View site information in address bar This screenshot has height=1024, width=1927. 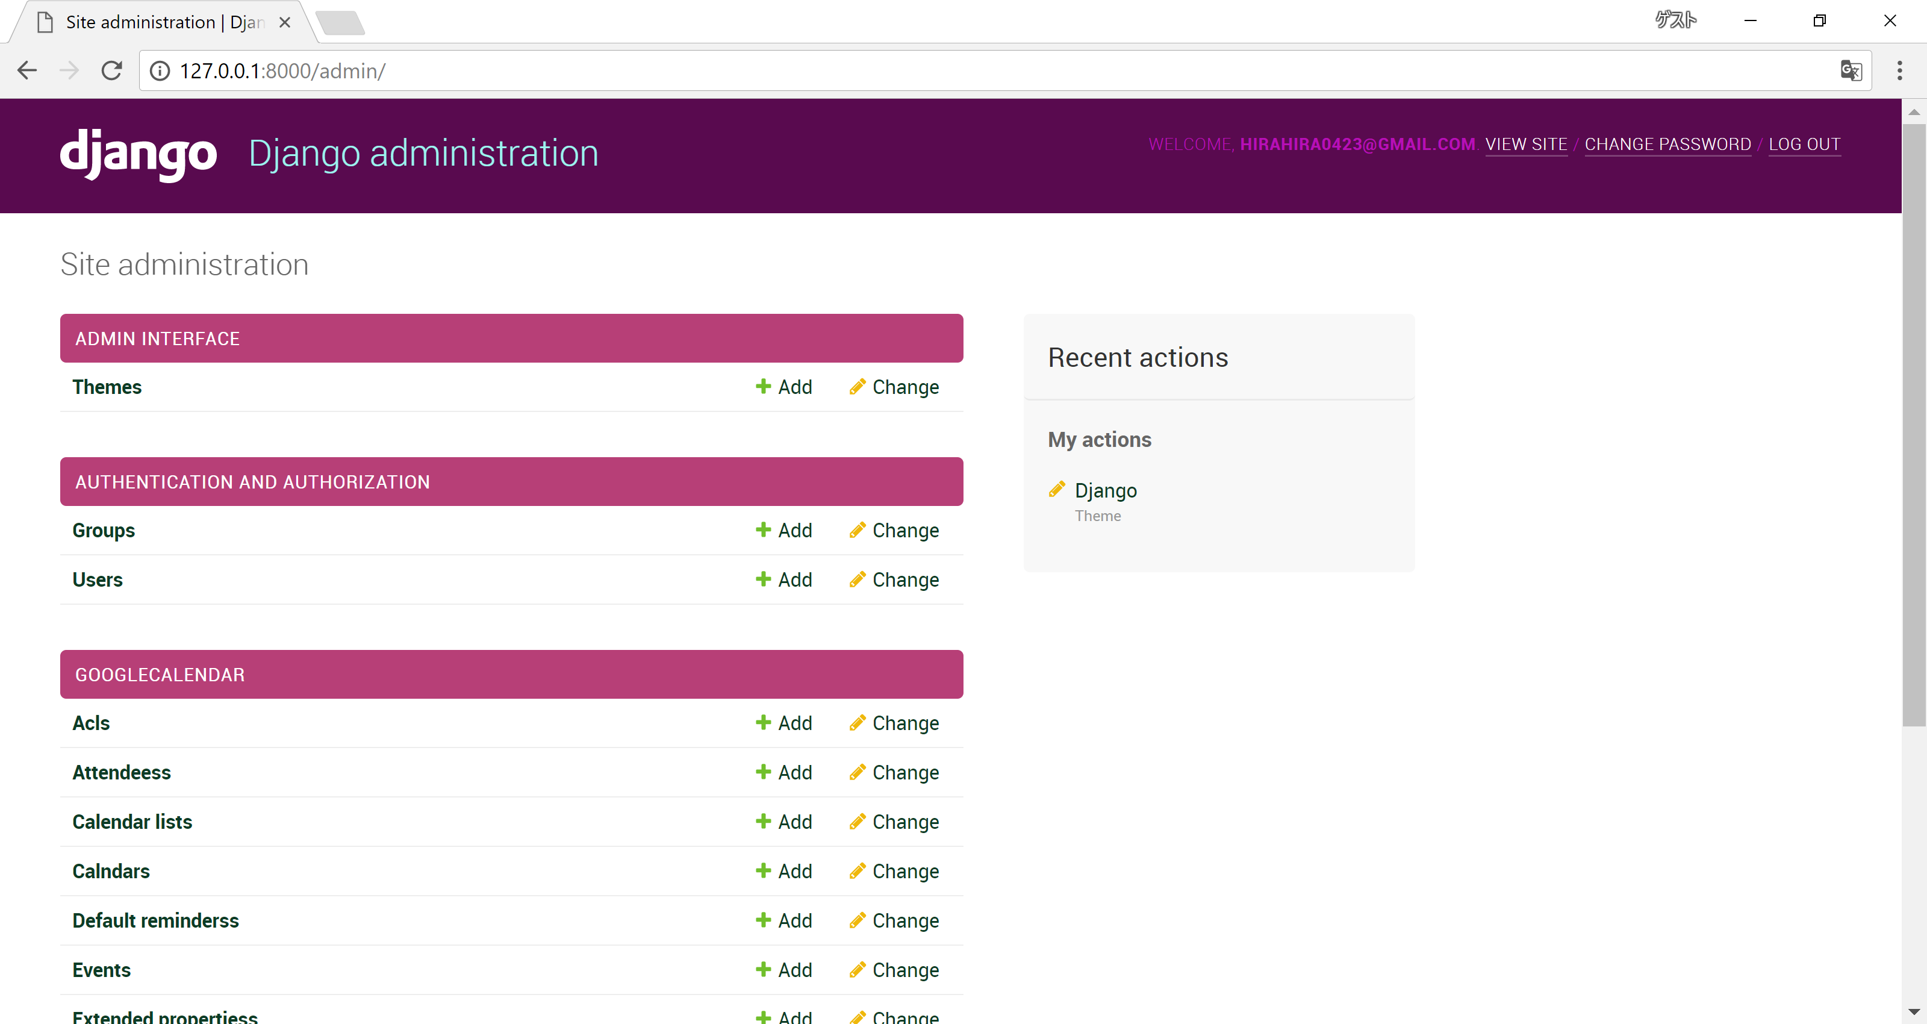point(160,70)
